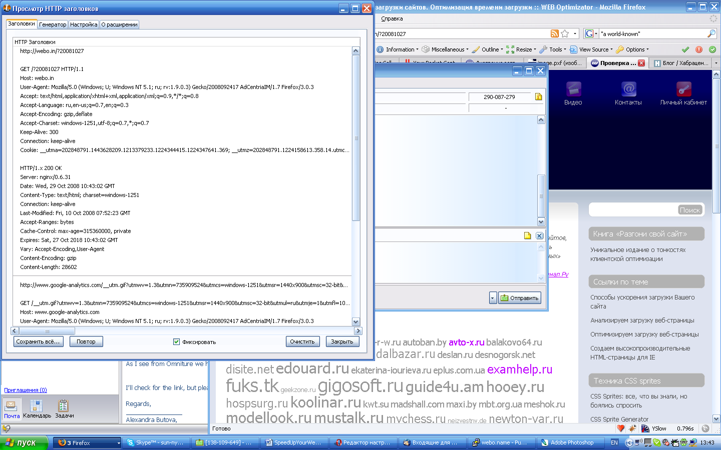This screenshot has width=721, height=450.
Task: Open the CSS Sprite Generator link
Action: (x=619, y=419)
